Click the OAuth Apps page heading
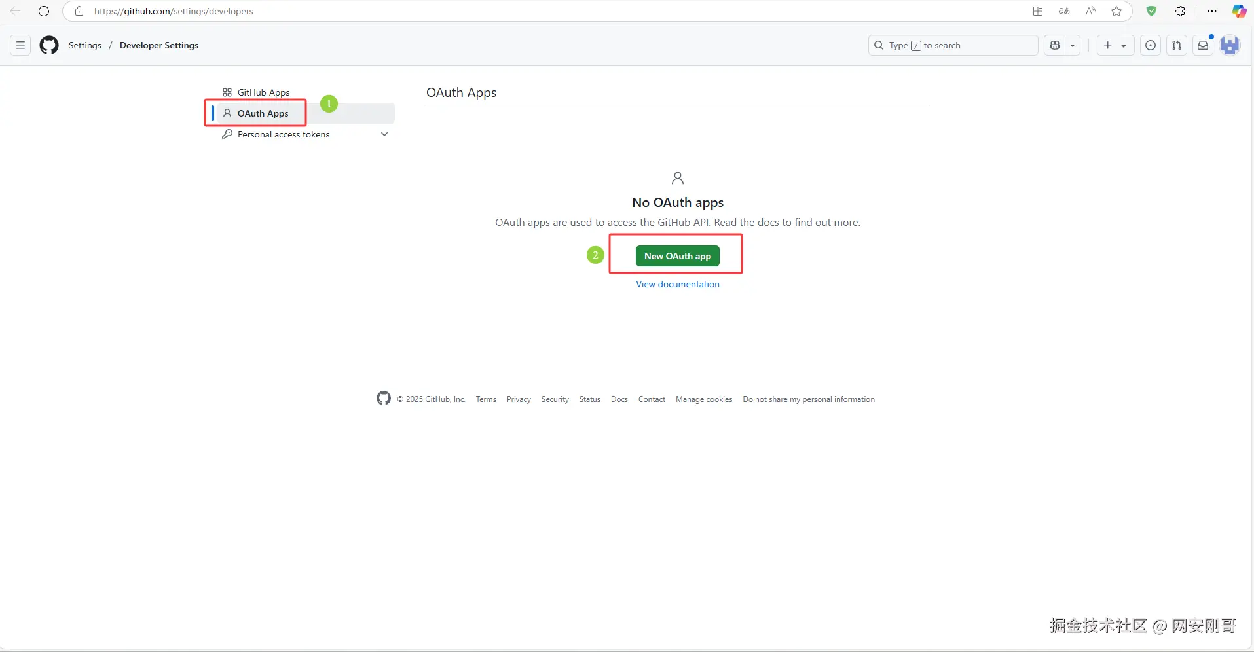 coord(462,92)
